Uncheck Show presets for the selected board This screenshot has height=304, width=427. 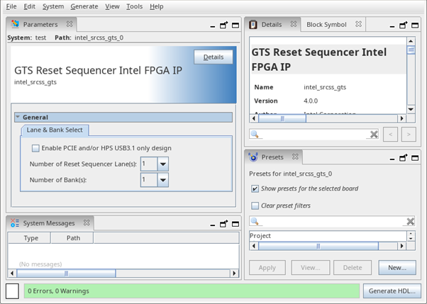pos(255,188)
